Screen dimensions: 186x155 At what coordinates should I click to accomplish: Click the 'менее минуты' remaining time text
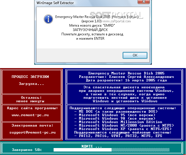[x=30, y=101]
